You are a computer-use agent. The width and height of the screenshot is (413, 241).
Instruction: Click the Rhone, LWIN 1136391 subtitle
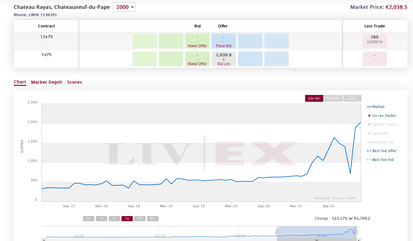tap(35, 15)
